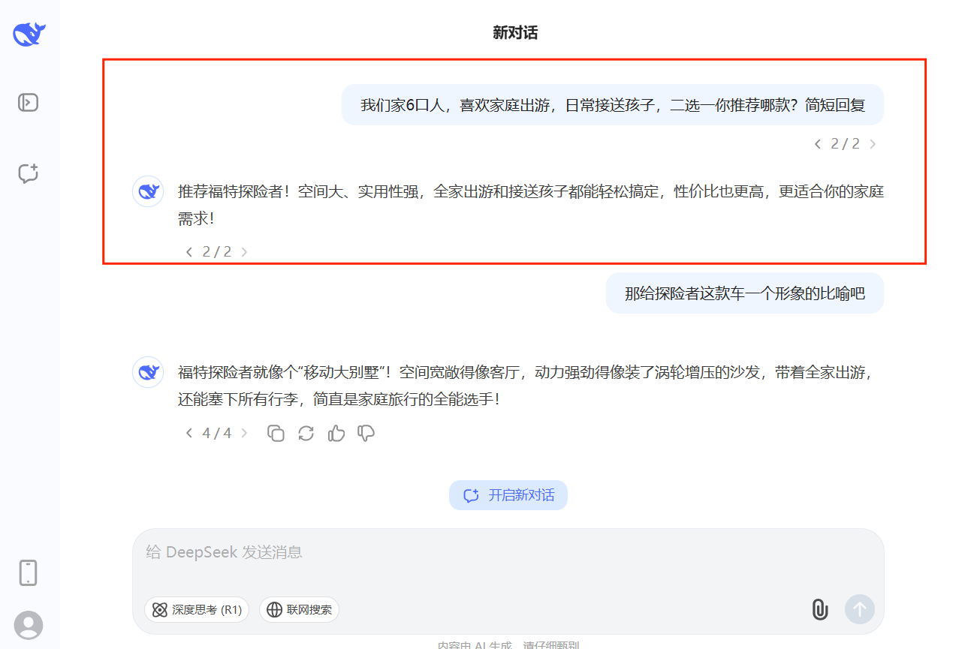The width and height of the screenshot is (953, 649).
Task: Attach a file with the paperclip icon
Action: pyautogui.click(x=820, y=609)
